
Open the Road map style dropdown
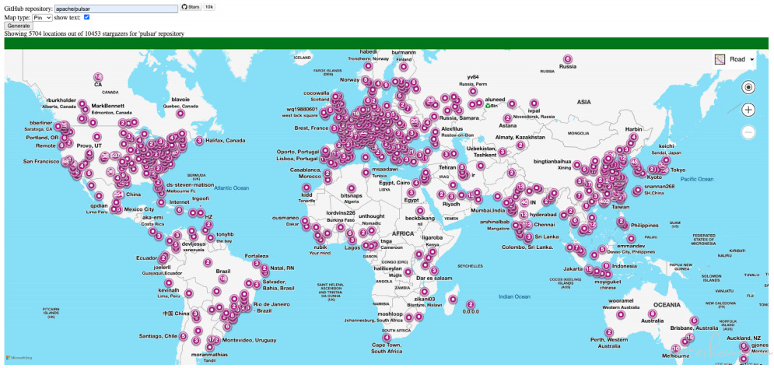(734, 59)
